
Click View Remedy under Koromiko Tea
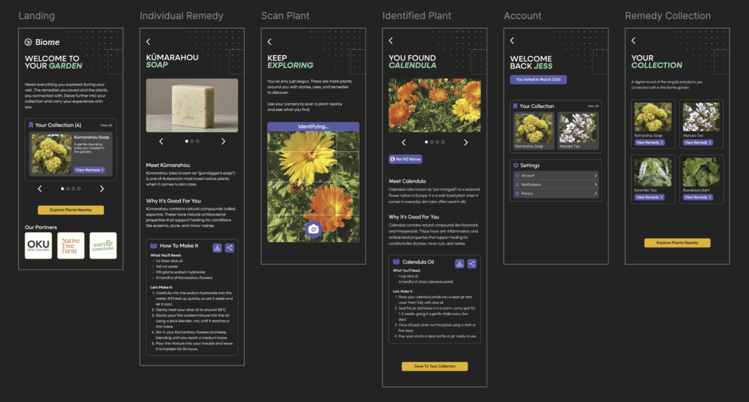click(x=649, y=197)
